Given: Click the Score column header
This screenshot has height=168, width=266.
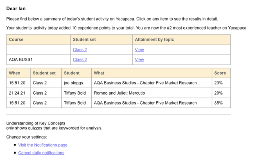Looking at the screenshot, I should [220, 73].
